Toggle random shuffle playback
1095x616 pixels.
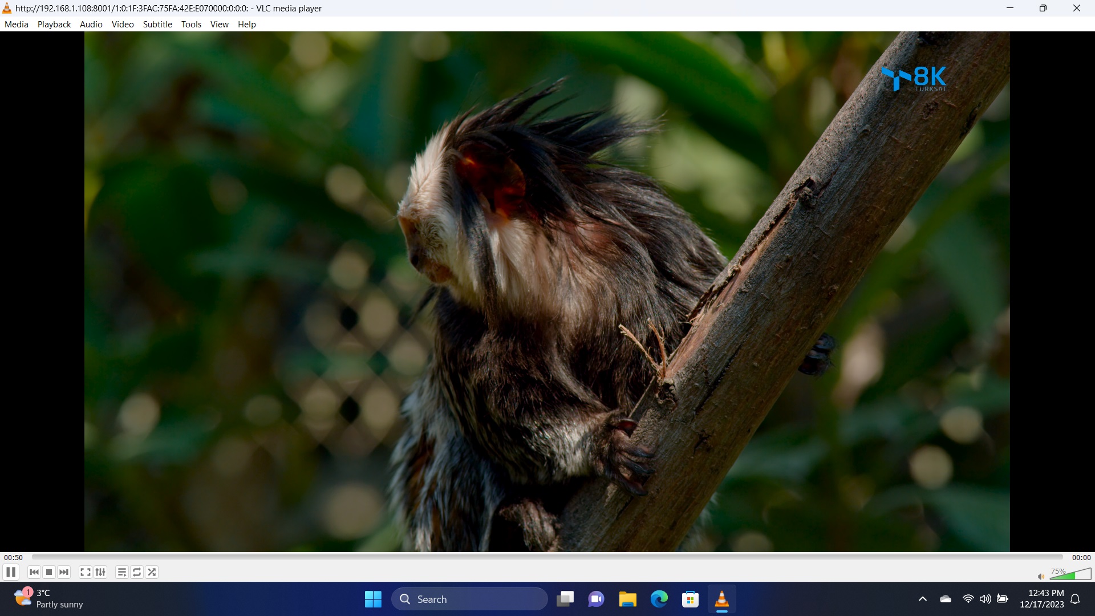pyautogui.click(x=152, y=572)
